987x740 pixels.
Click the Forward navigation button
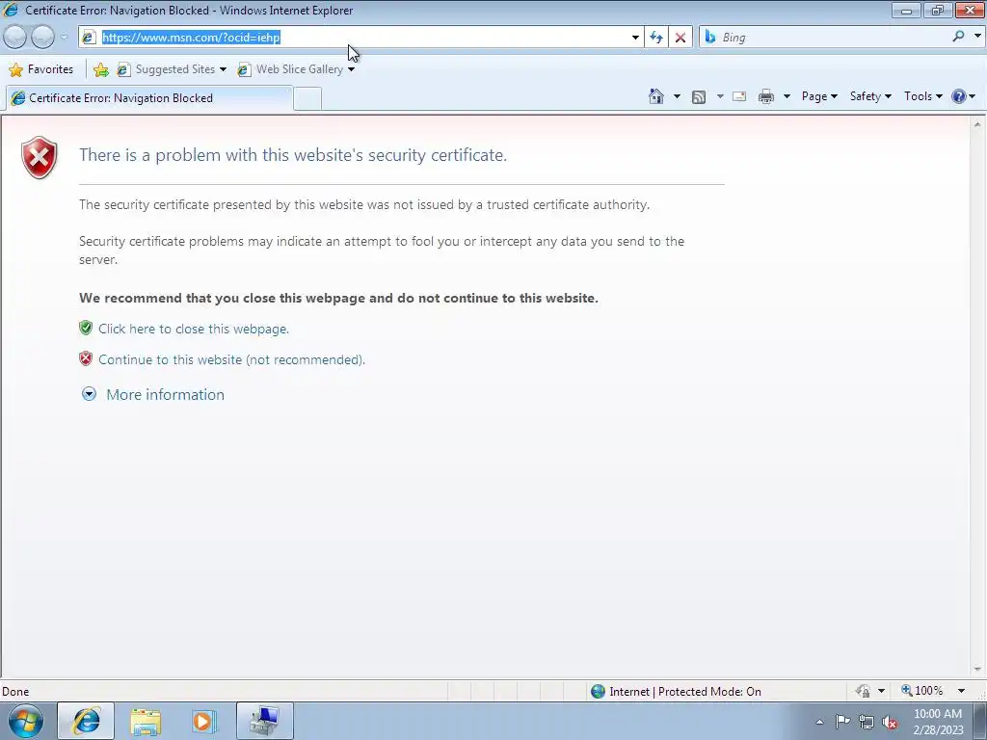(x=42, y=38)
